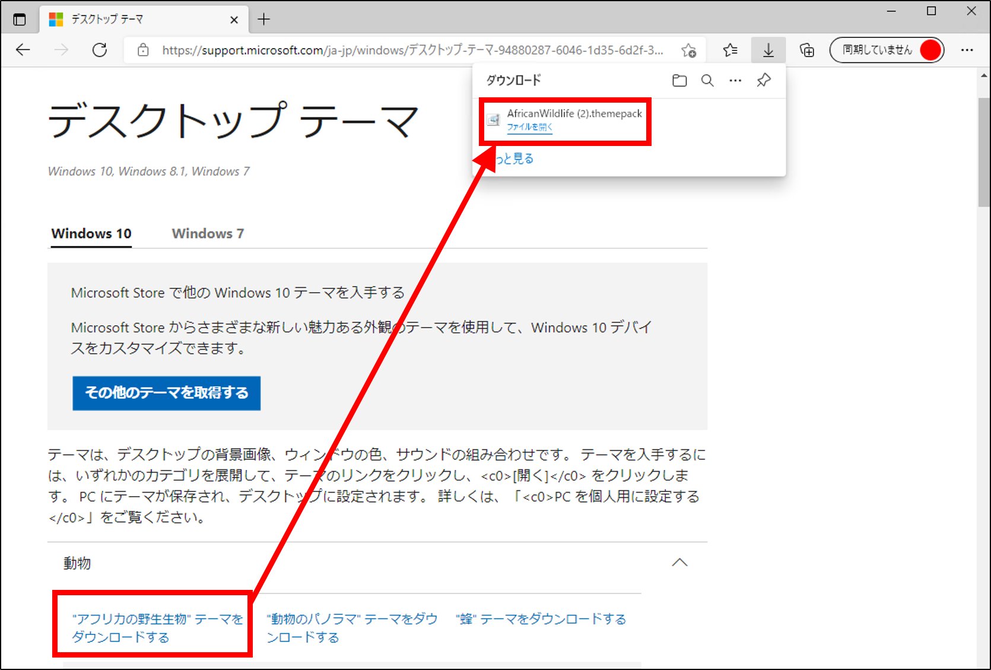Download the アフリカの野生生物 theme link
Viewport: 991px width, 670px height.
point(157,628)
